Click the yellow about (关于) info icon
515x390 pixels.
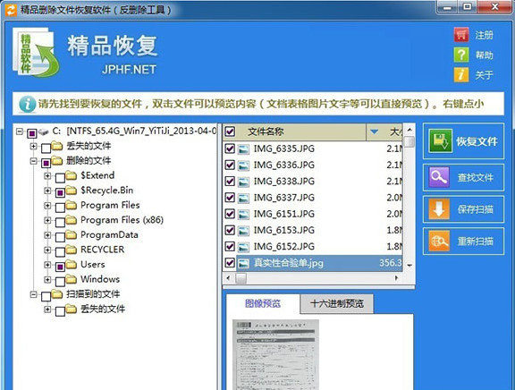pos(461,74)
